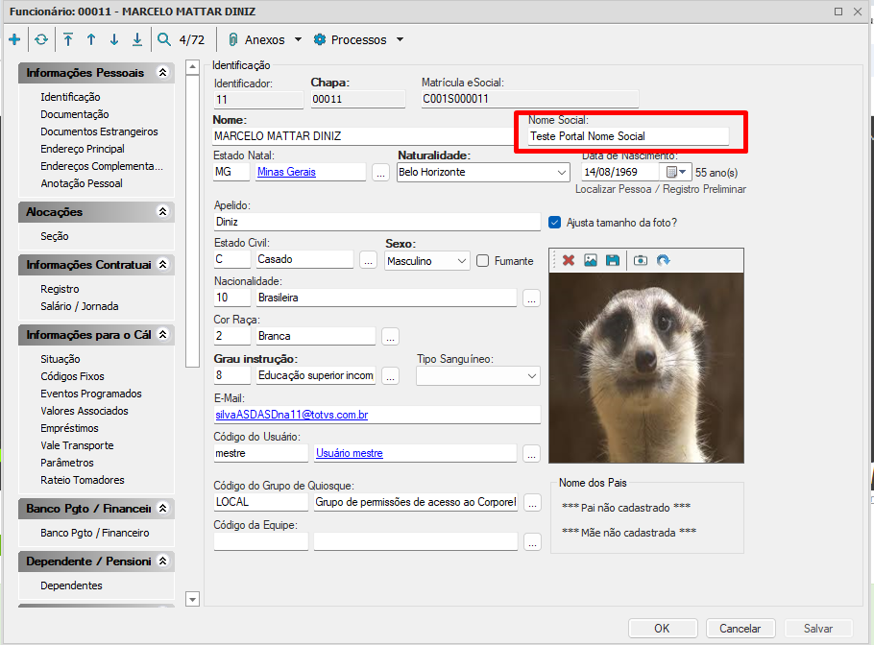Open the search magnifier tool
This screenshot has height=645, width=874.
pyautogui.click(x=164, y=39)
